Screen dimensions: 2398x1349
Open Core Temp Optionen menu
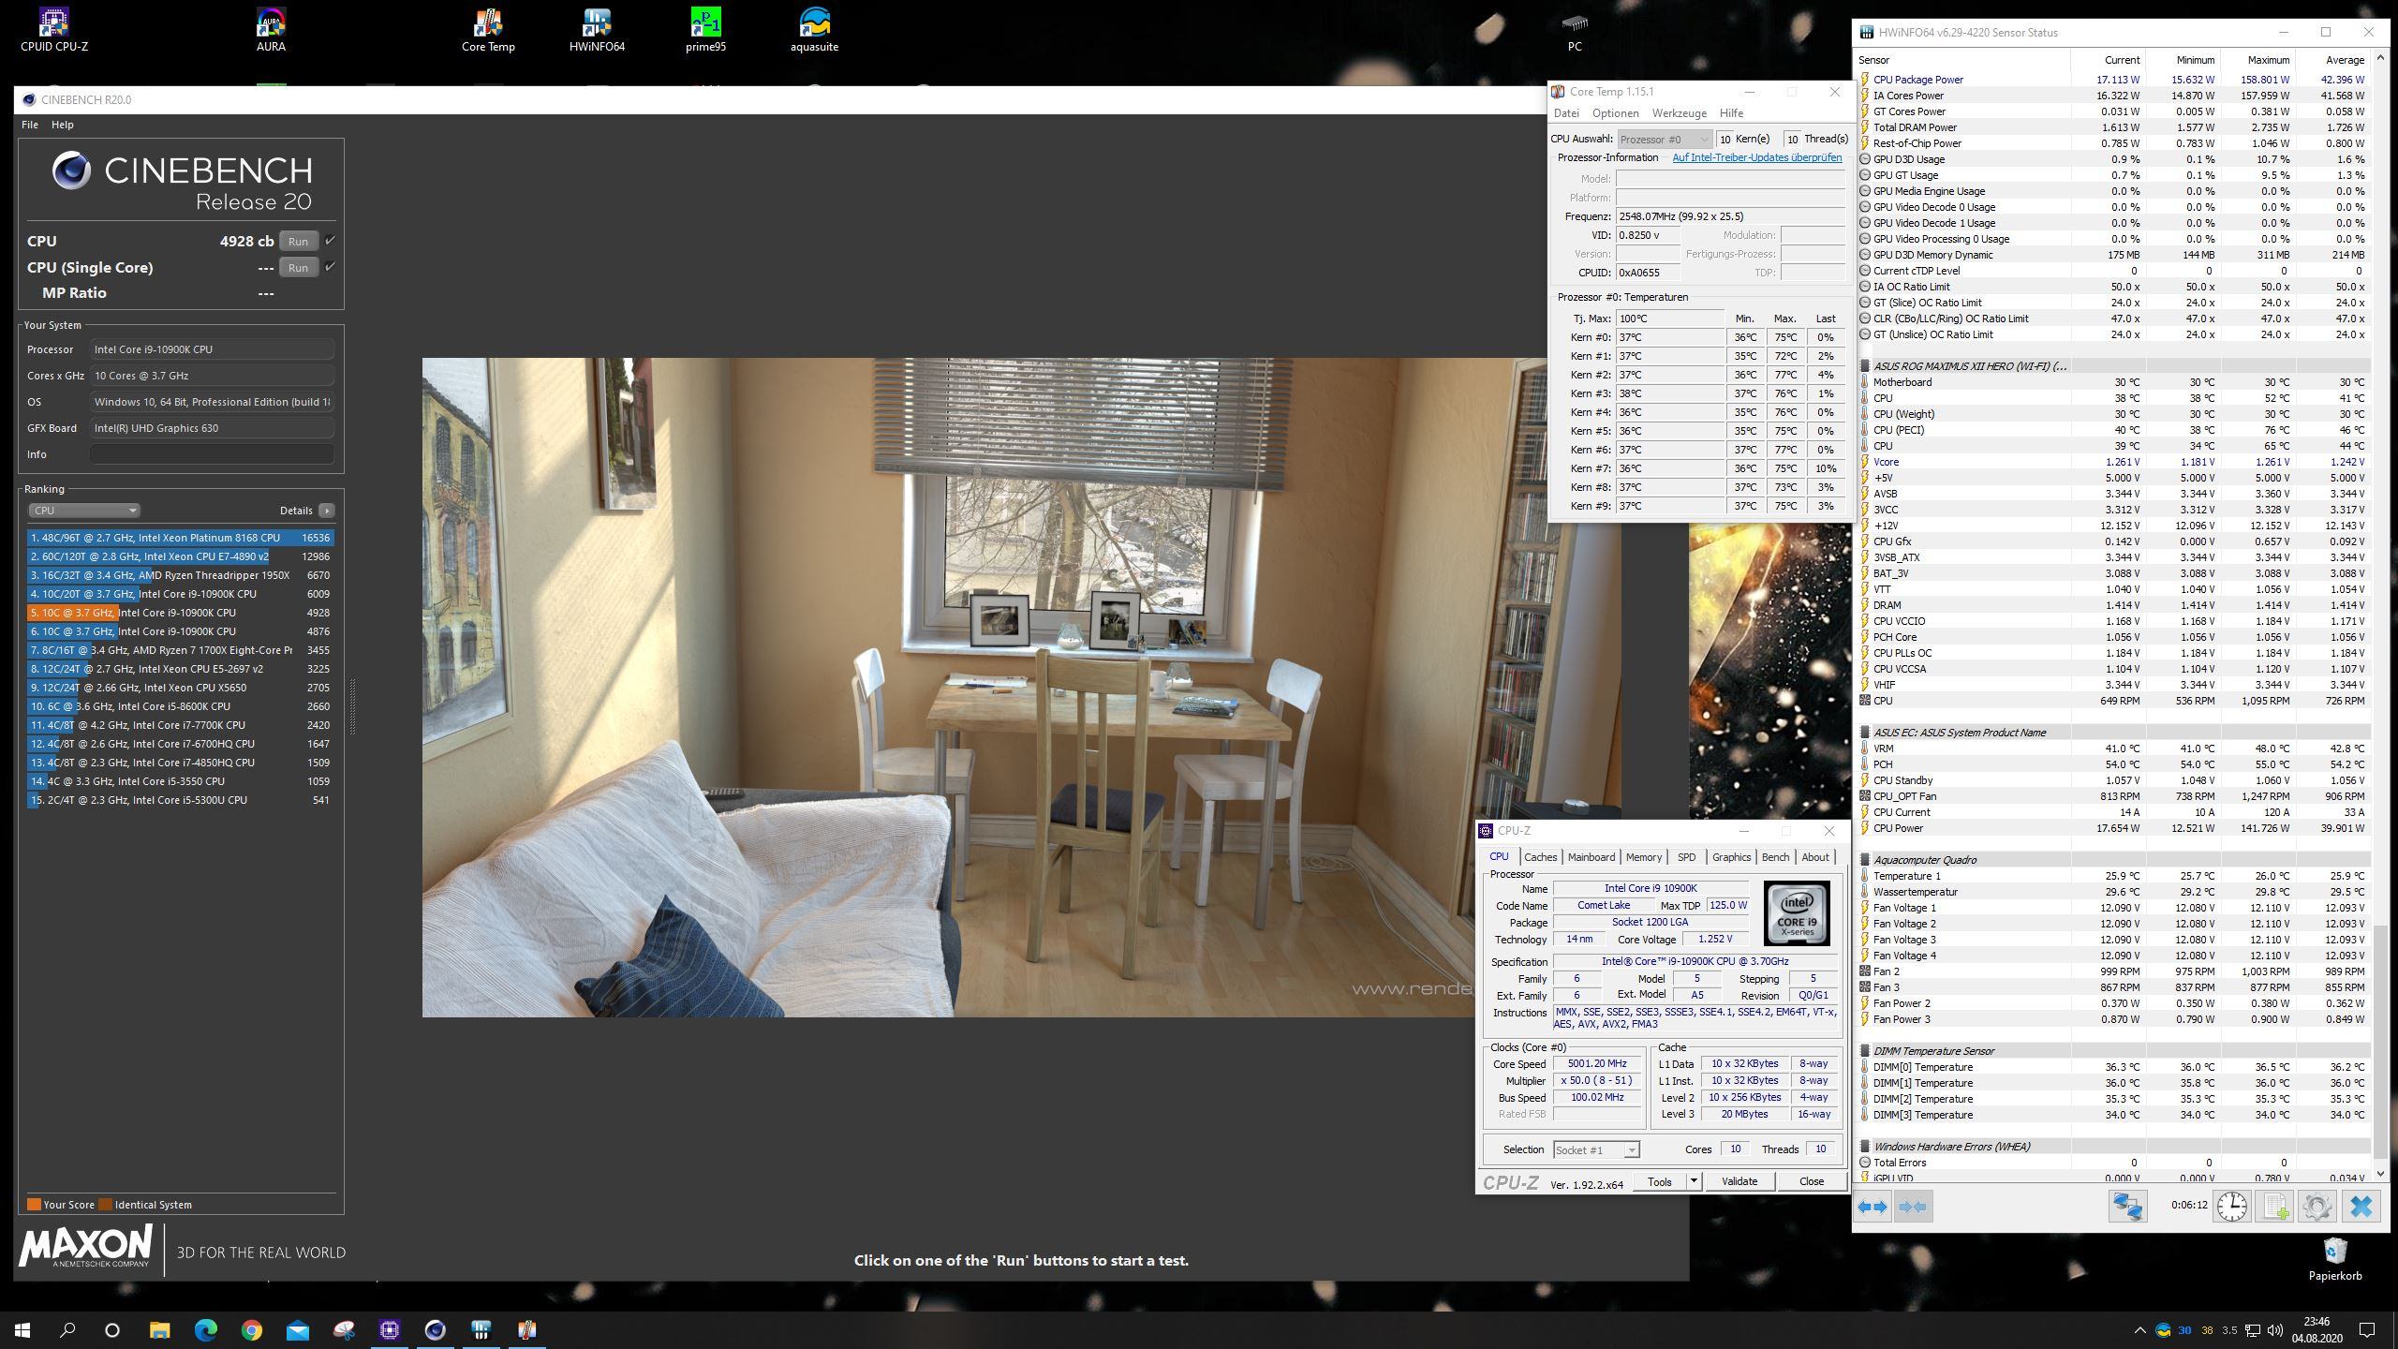tap(1615, 113)
